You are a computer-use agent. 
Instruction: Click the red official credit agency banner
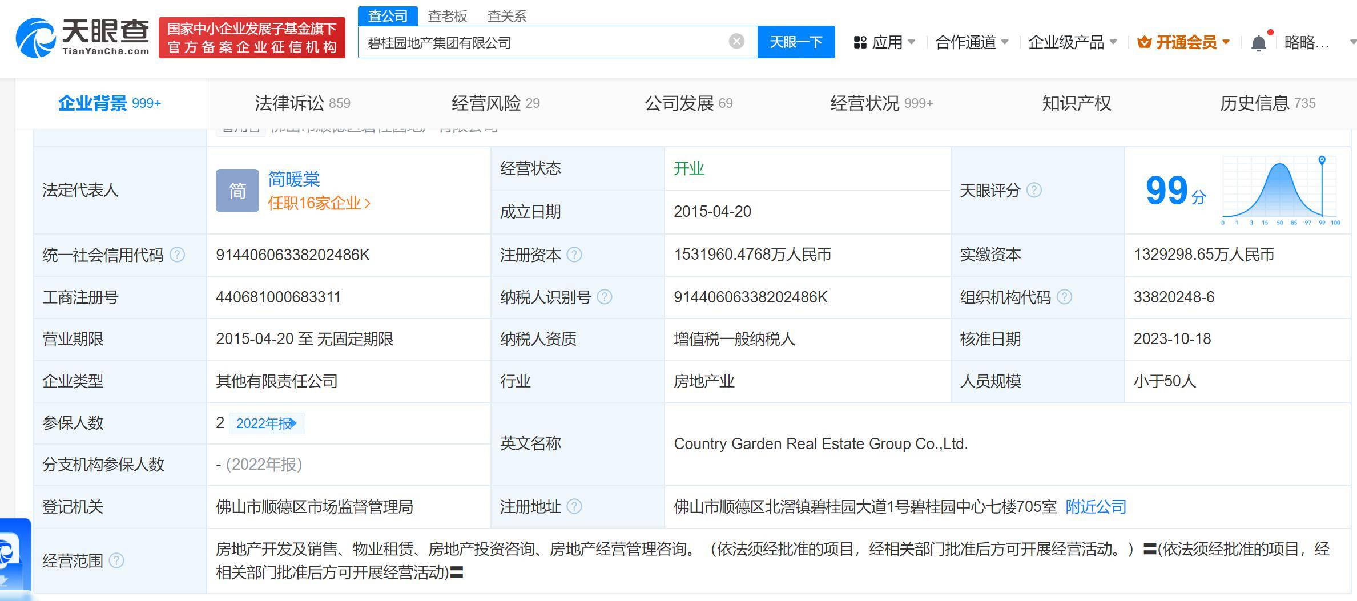252,38
